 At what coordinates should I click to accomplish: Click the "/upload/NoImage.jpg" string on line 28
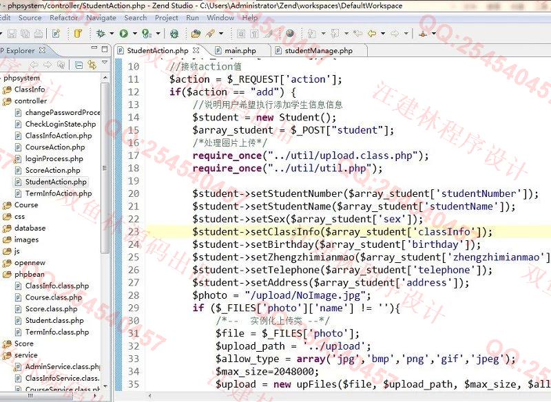(x=305, y=295)
